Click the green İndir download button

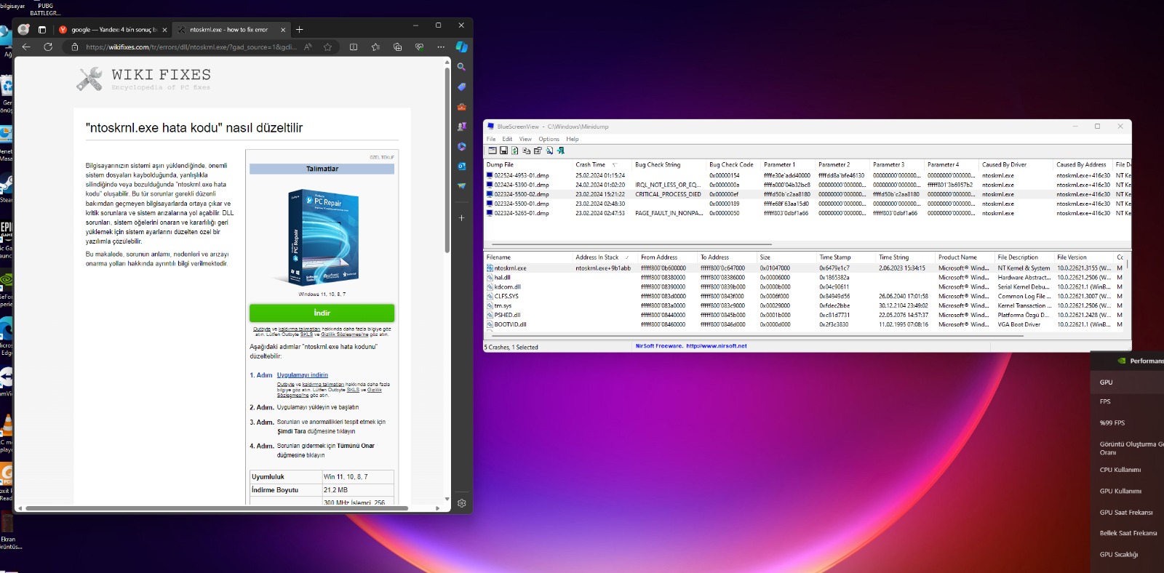click(322, 313)
